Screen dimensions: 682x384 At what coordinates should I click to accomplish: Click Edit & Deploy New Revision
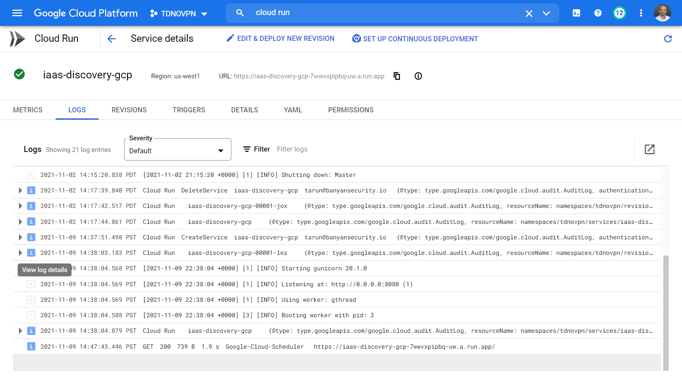click(280, 39)
